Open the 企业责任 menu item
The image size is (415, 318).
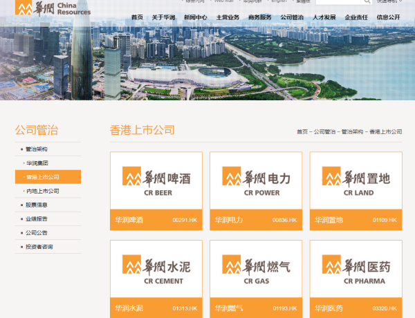click(356, 17)
